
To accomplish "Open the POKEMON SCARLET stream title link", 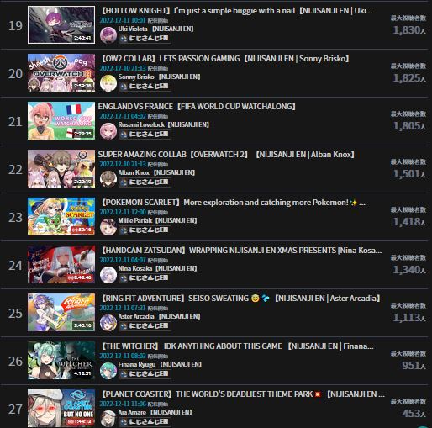I will tap(233, 203).
